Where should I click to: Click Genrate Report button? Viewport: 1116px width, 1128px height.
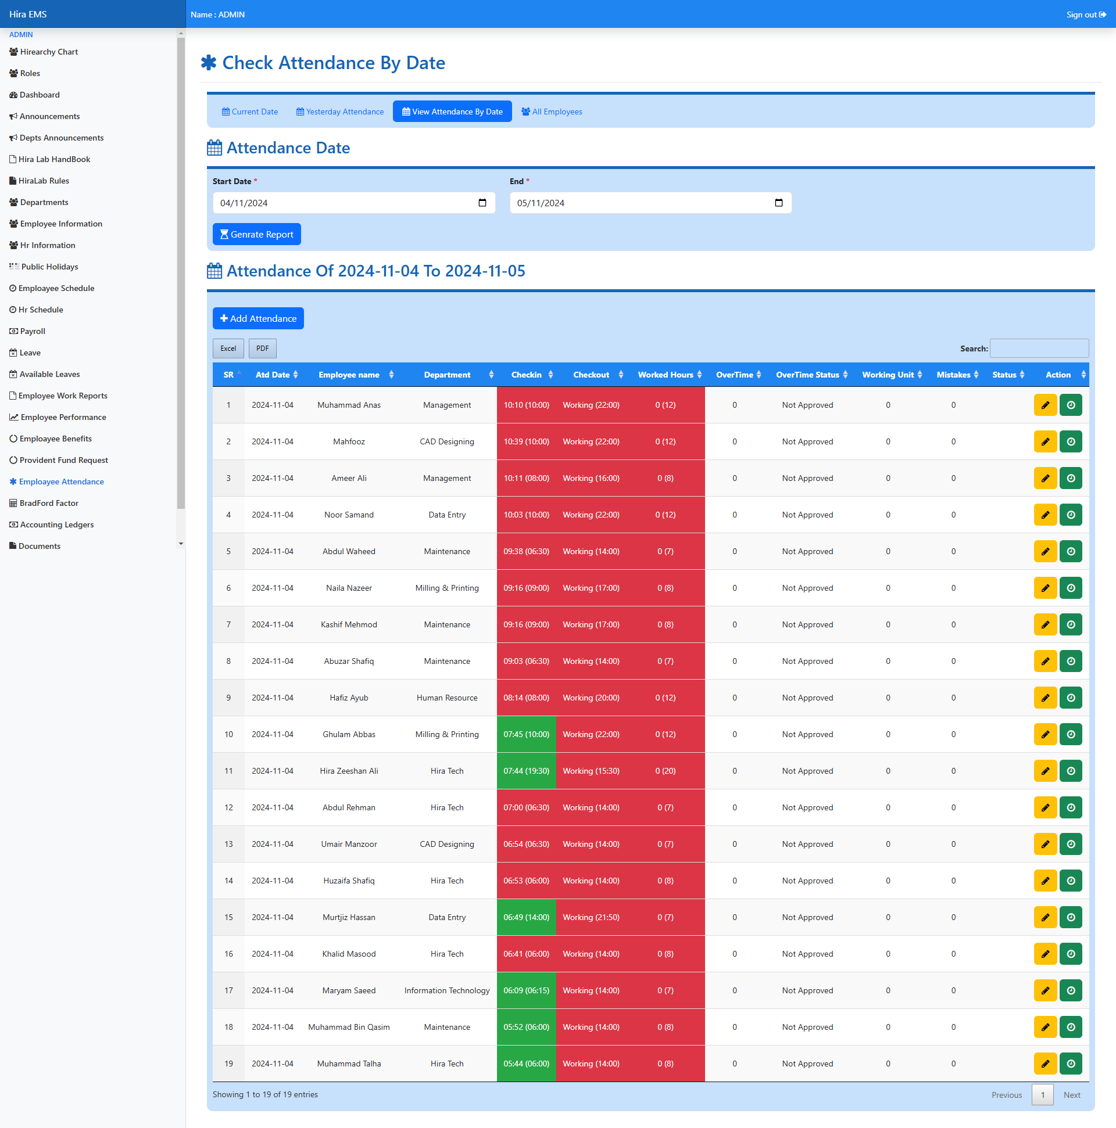[256, 235]
